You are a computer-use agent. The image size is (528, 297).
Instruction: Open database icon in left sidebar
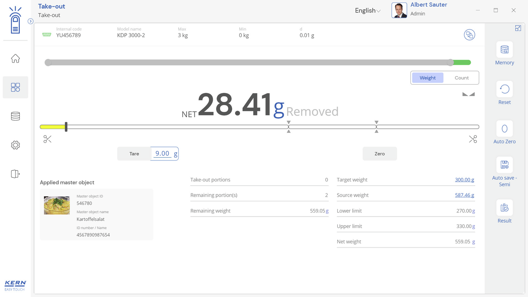click(15, 116)
